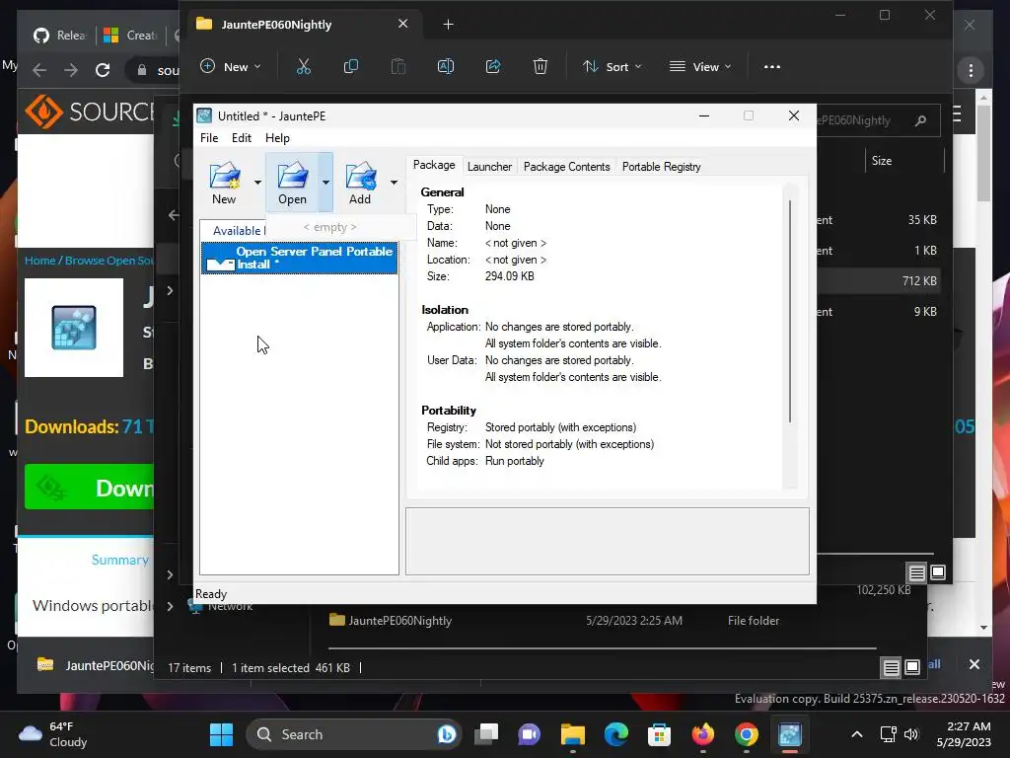Click the Rename icon in File Explorer toolbar
The width and height of the screenshot is (1010, 758).
pyautogui.click(x=446, y=66)
